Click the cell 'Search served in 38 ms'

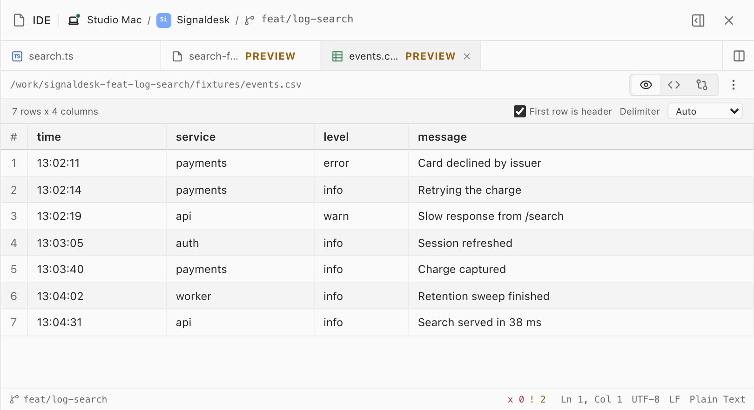pos(581,322)
